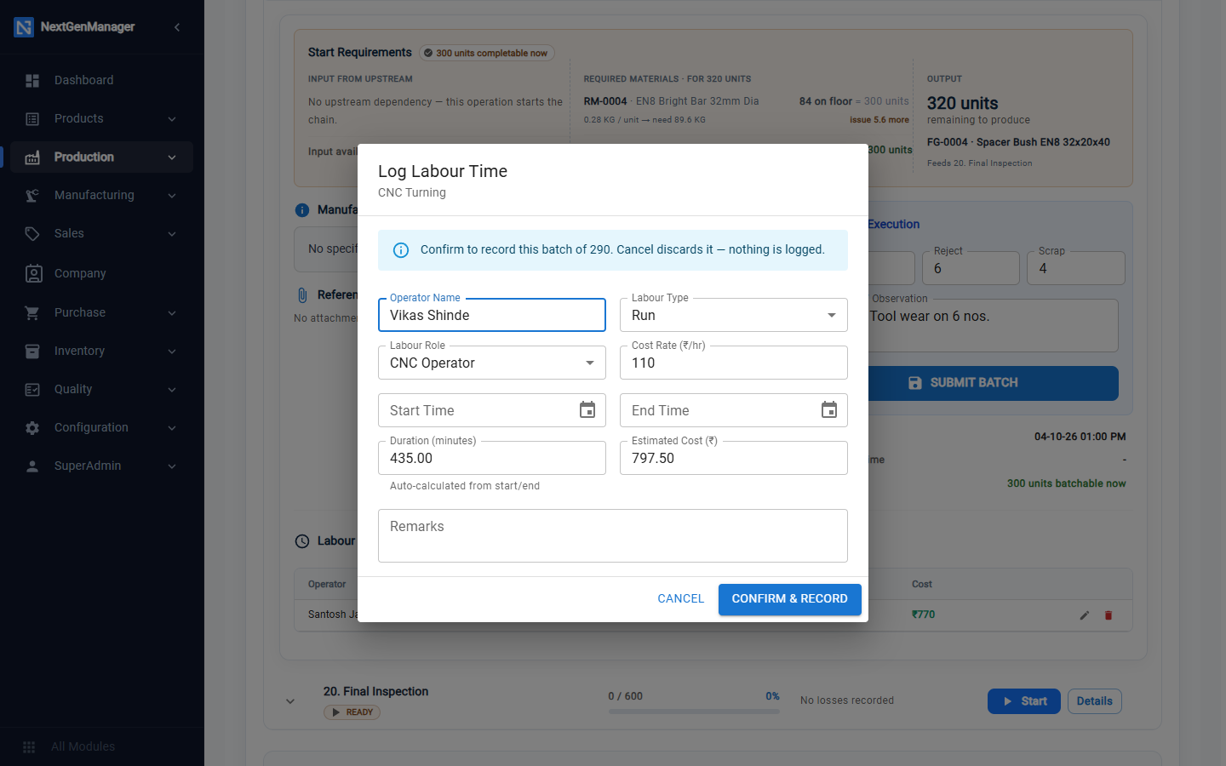
Task: Open the SuperAdmin menu item
Action: tap(102, 466)
